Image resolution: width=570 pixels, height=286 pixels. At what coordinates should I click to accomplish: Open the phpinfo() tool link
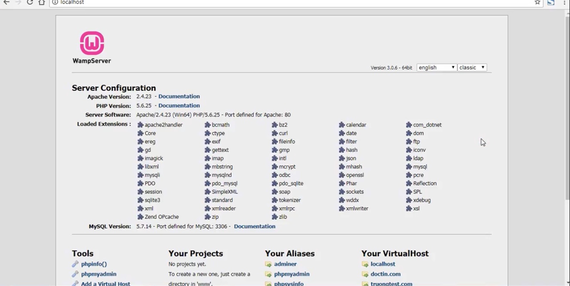click(x=94, y=264)
